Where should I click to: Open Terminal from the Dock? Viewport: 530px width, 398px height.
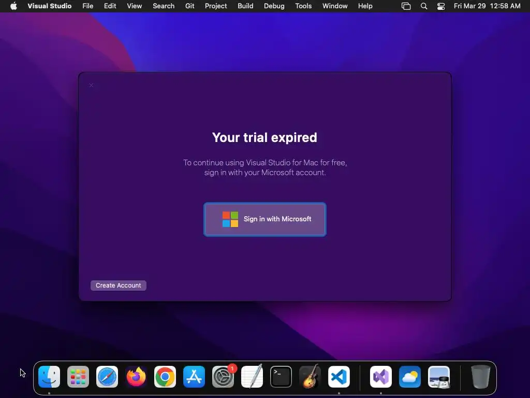pos(281,377)
